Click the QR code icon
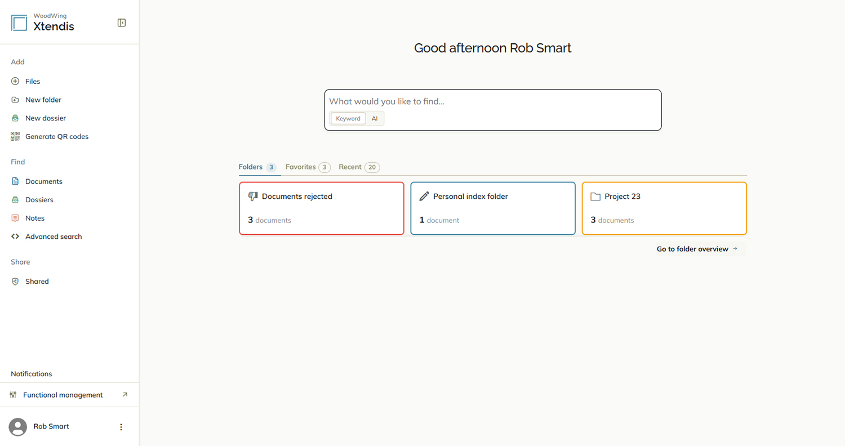The height and width of the screenshot is (446, 845). 15,136
